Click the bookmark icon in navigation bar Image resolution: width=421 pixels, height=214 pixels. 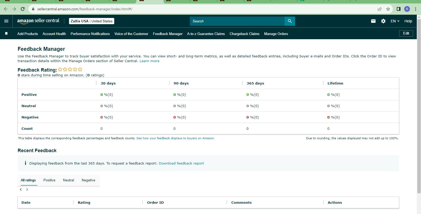6,33
